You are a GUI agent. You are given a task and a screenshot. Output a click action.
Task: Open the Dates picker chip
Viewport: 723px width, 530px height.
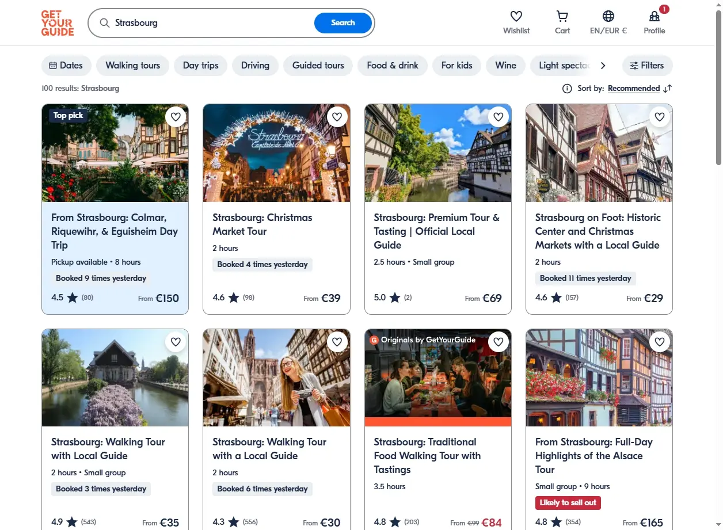tap(66, 66)
